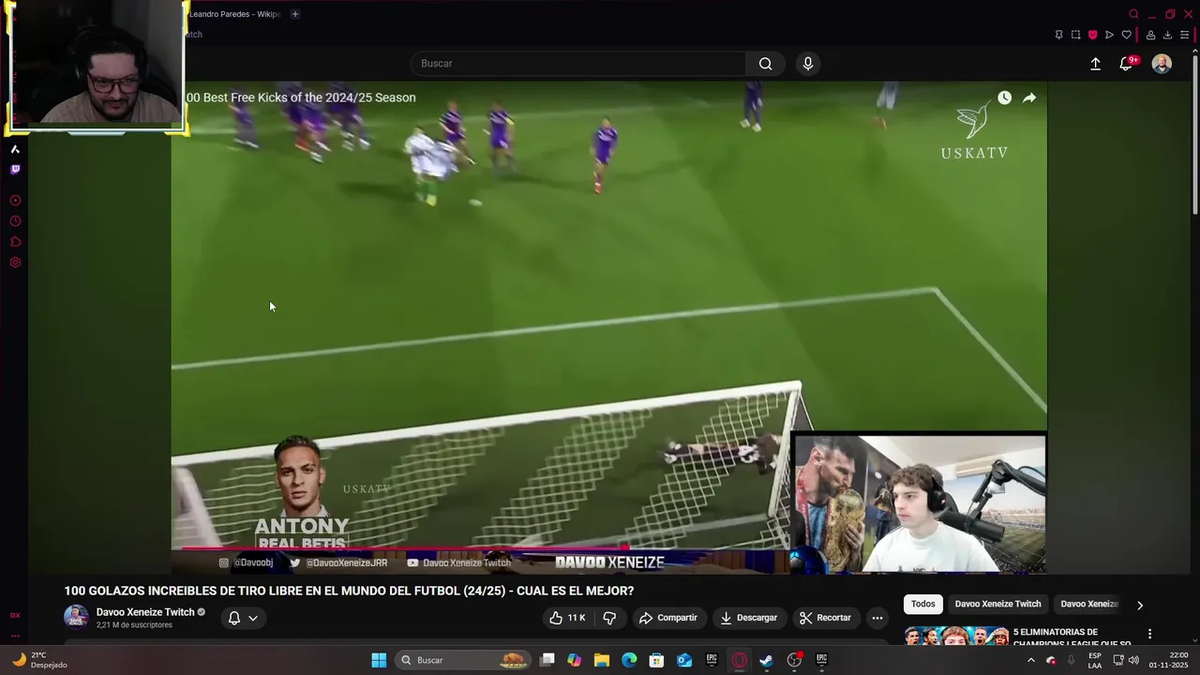
Task: Open the sidebar player icon
Action: [15, 201]
